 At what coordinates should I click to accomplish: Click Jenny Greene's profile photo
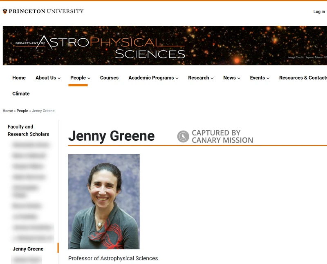pos(104,202)
